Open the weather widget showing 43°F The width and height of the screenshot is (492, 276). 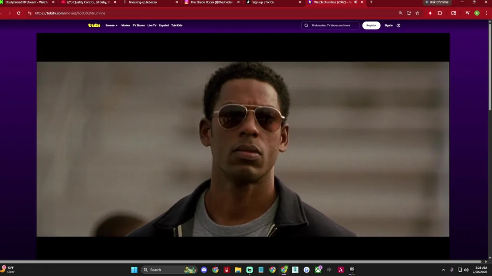8,270
